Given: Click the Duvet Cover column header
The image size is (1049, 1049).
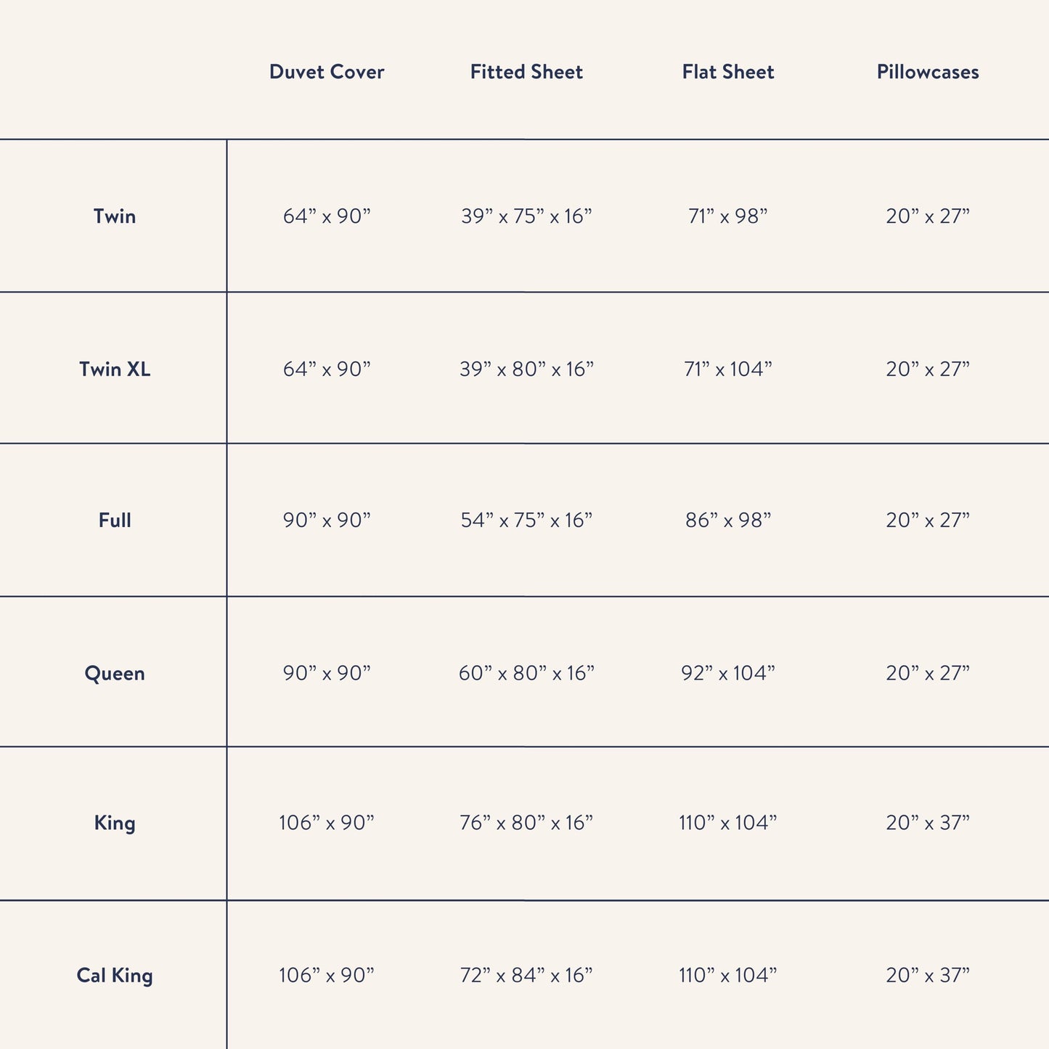Looking at the screenshot, I should [x=327, y=72].
